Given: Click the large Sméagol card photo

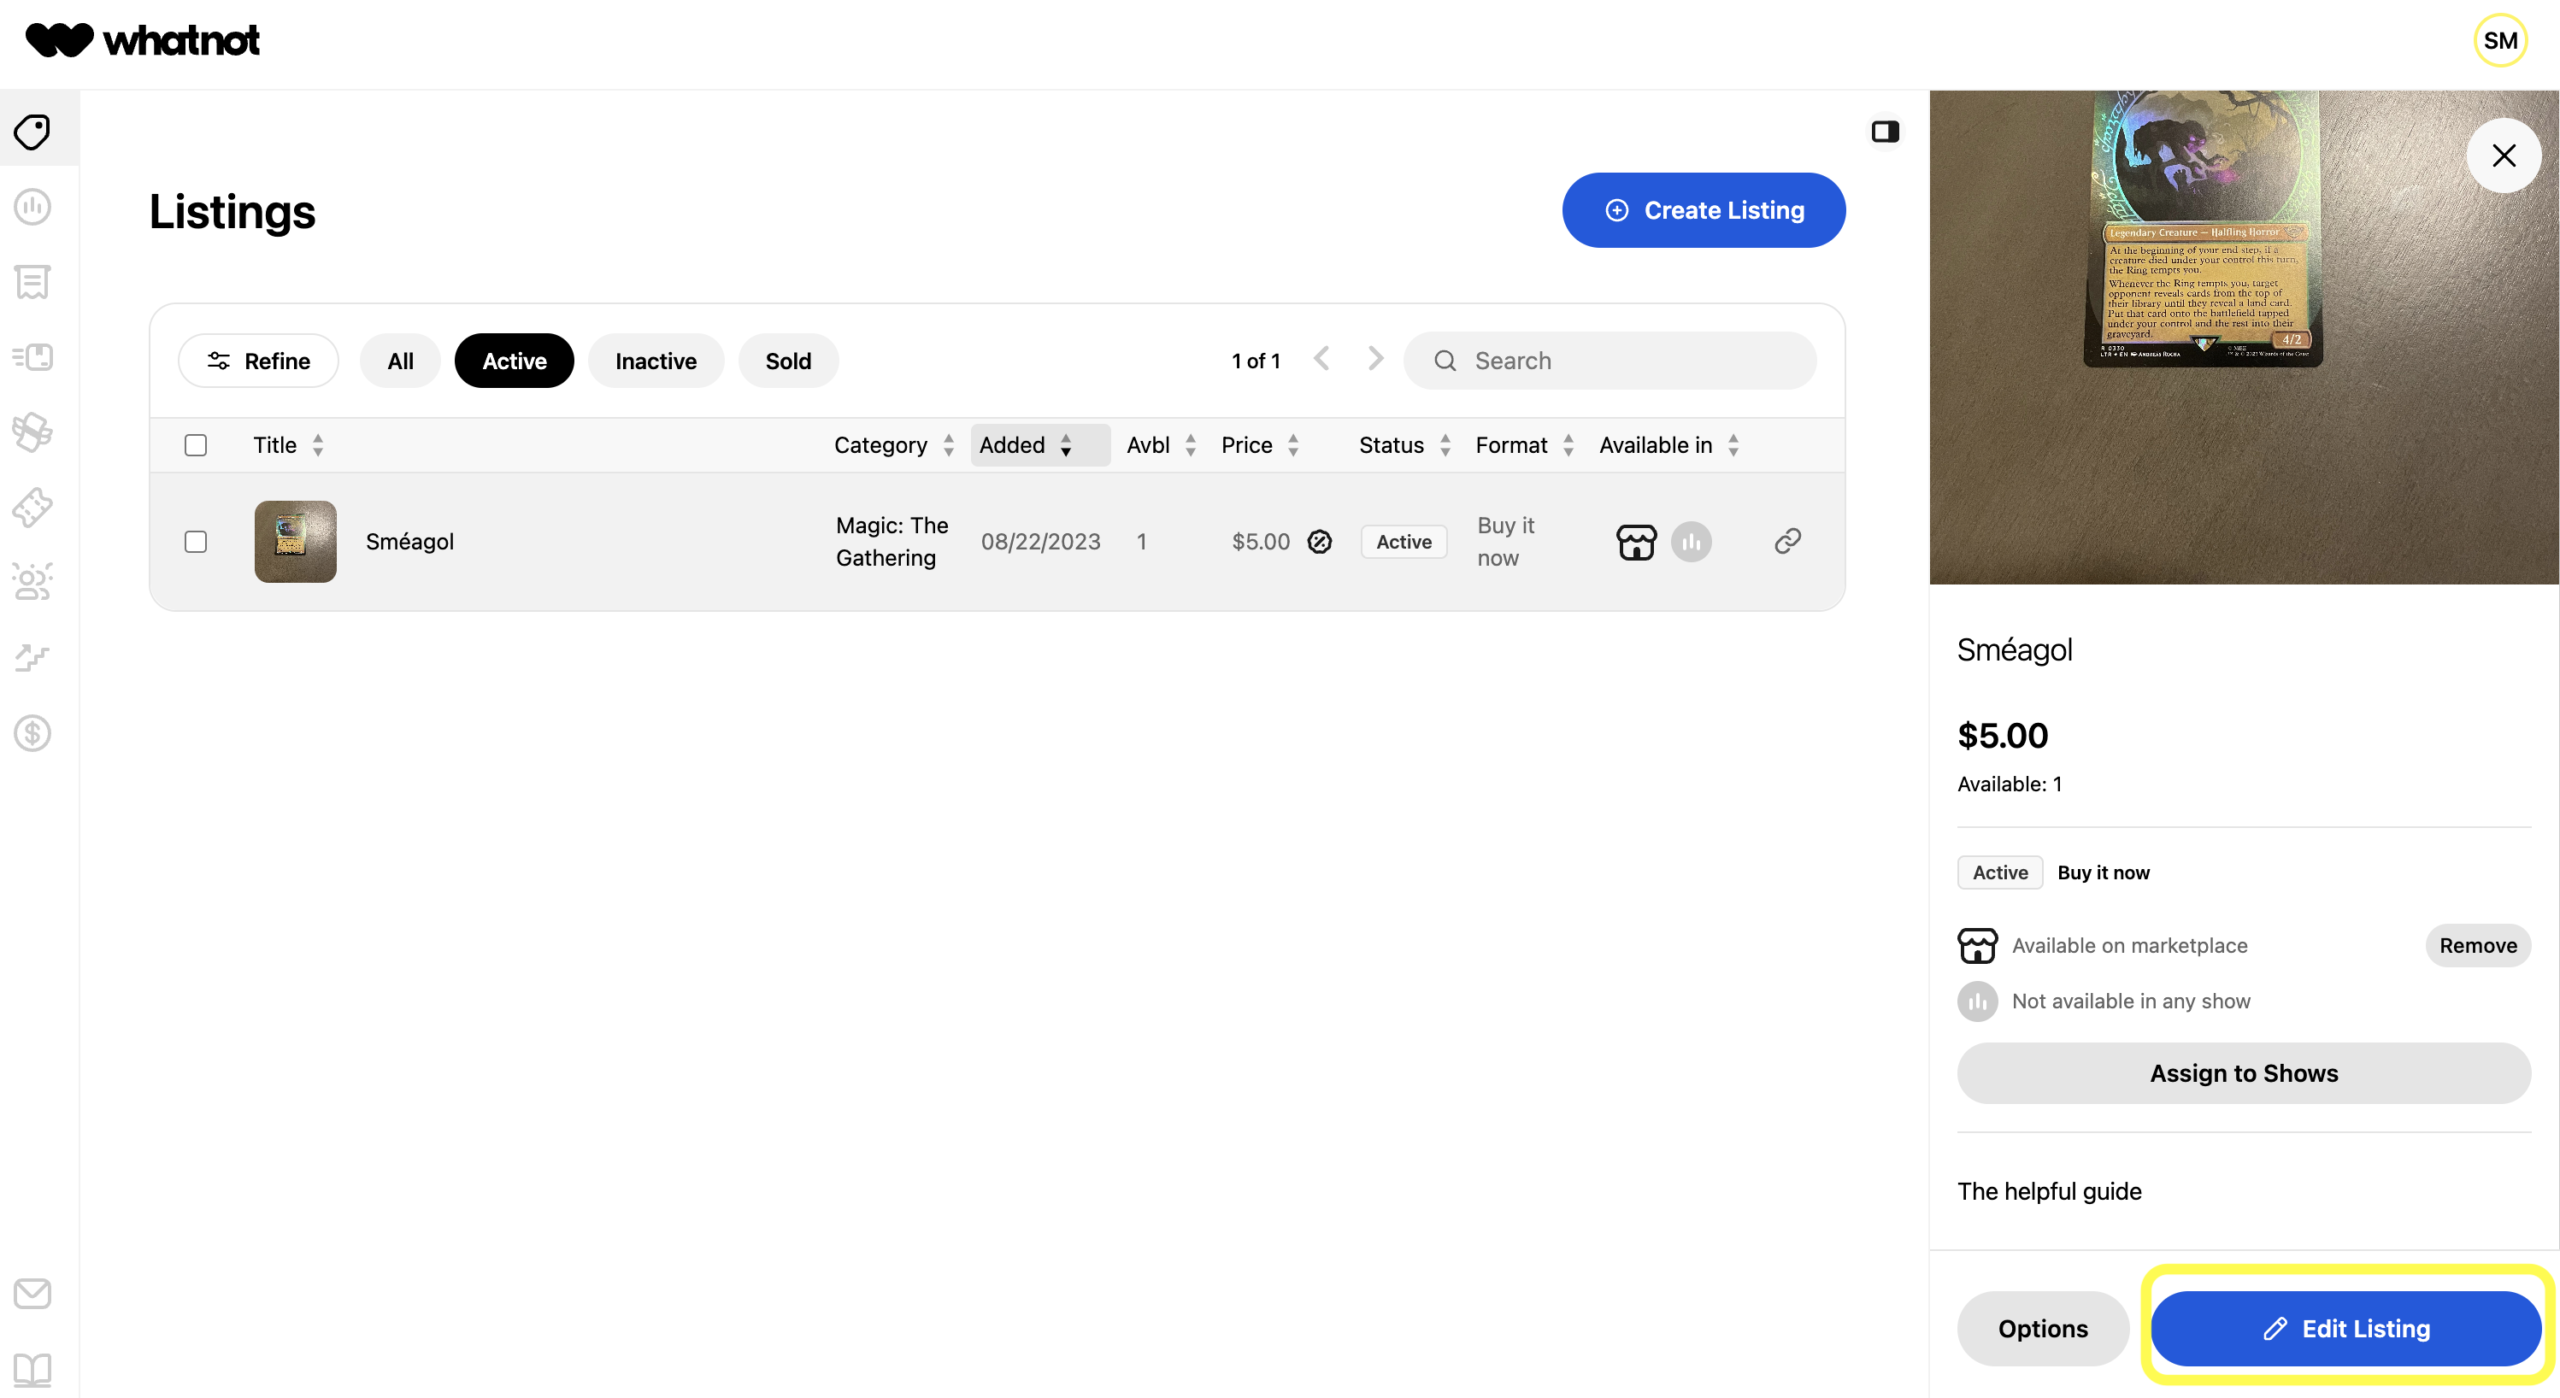Looking at the screenshot, I should (x=2244, y=337).
